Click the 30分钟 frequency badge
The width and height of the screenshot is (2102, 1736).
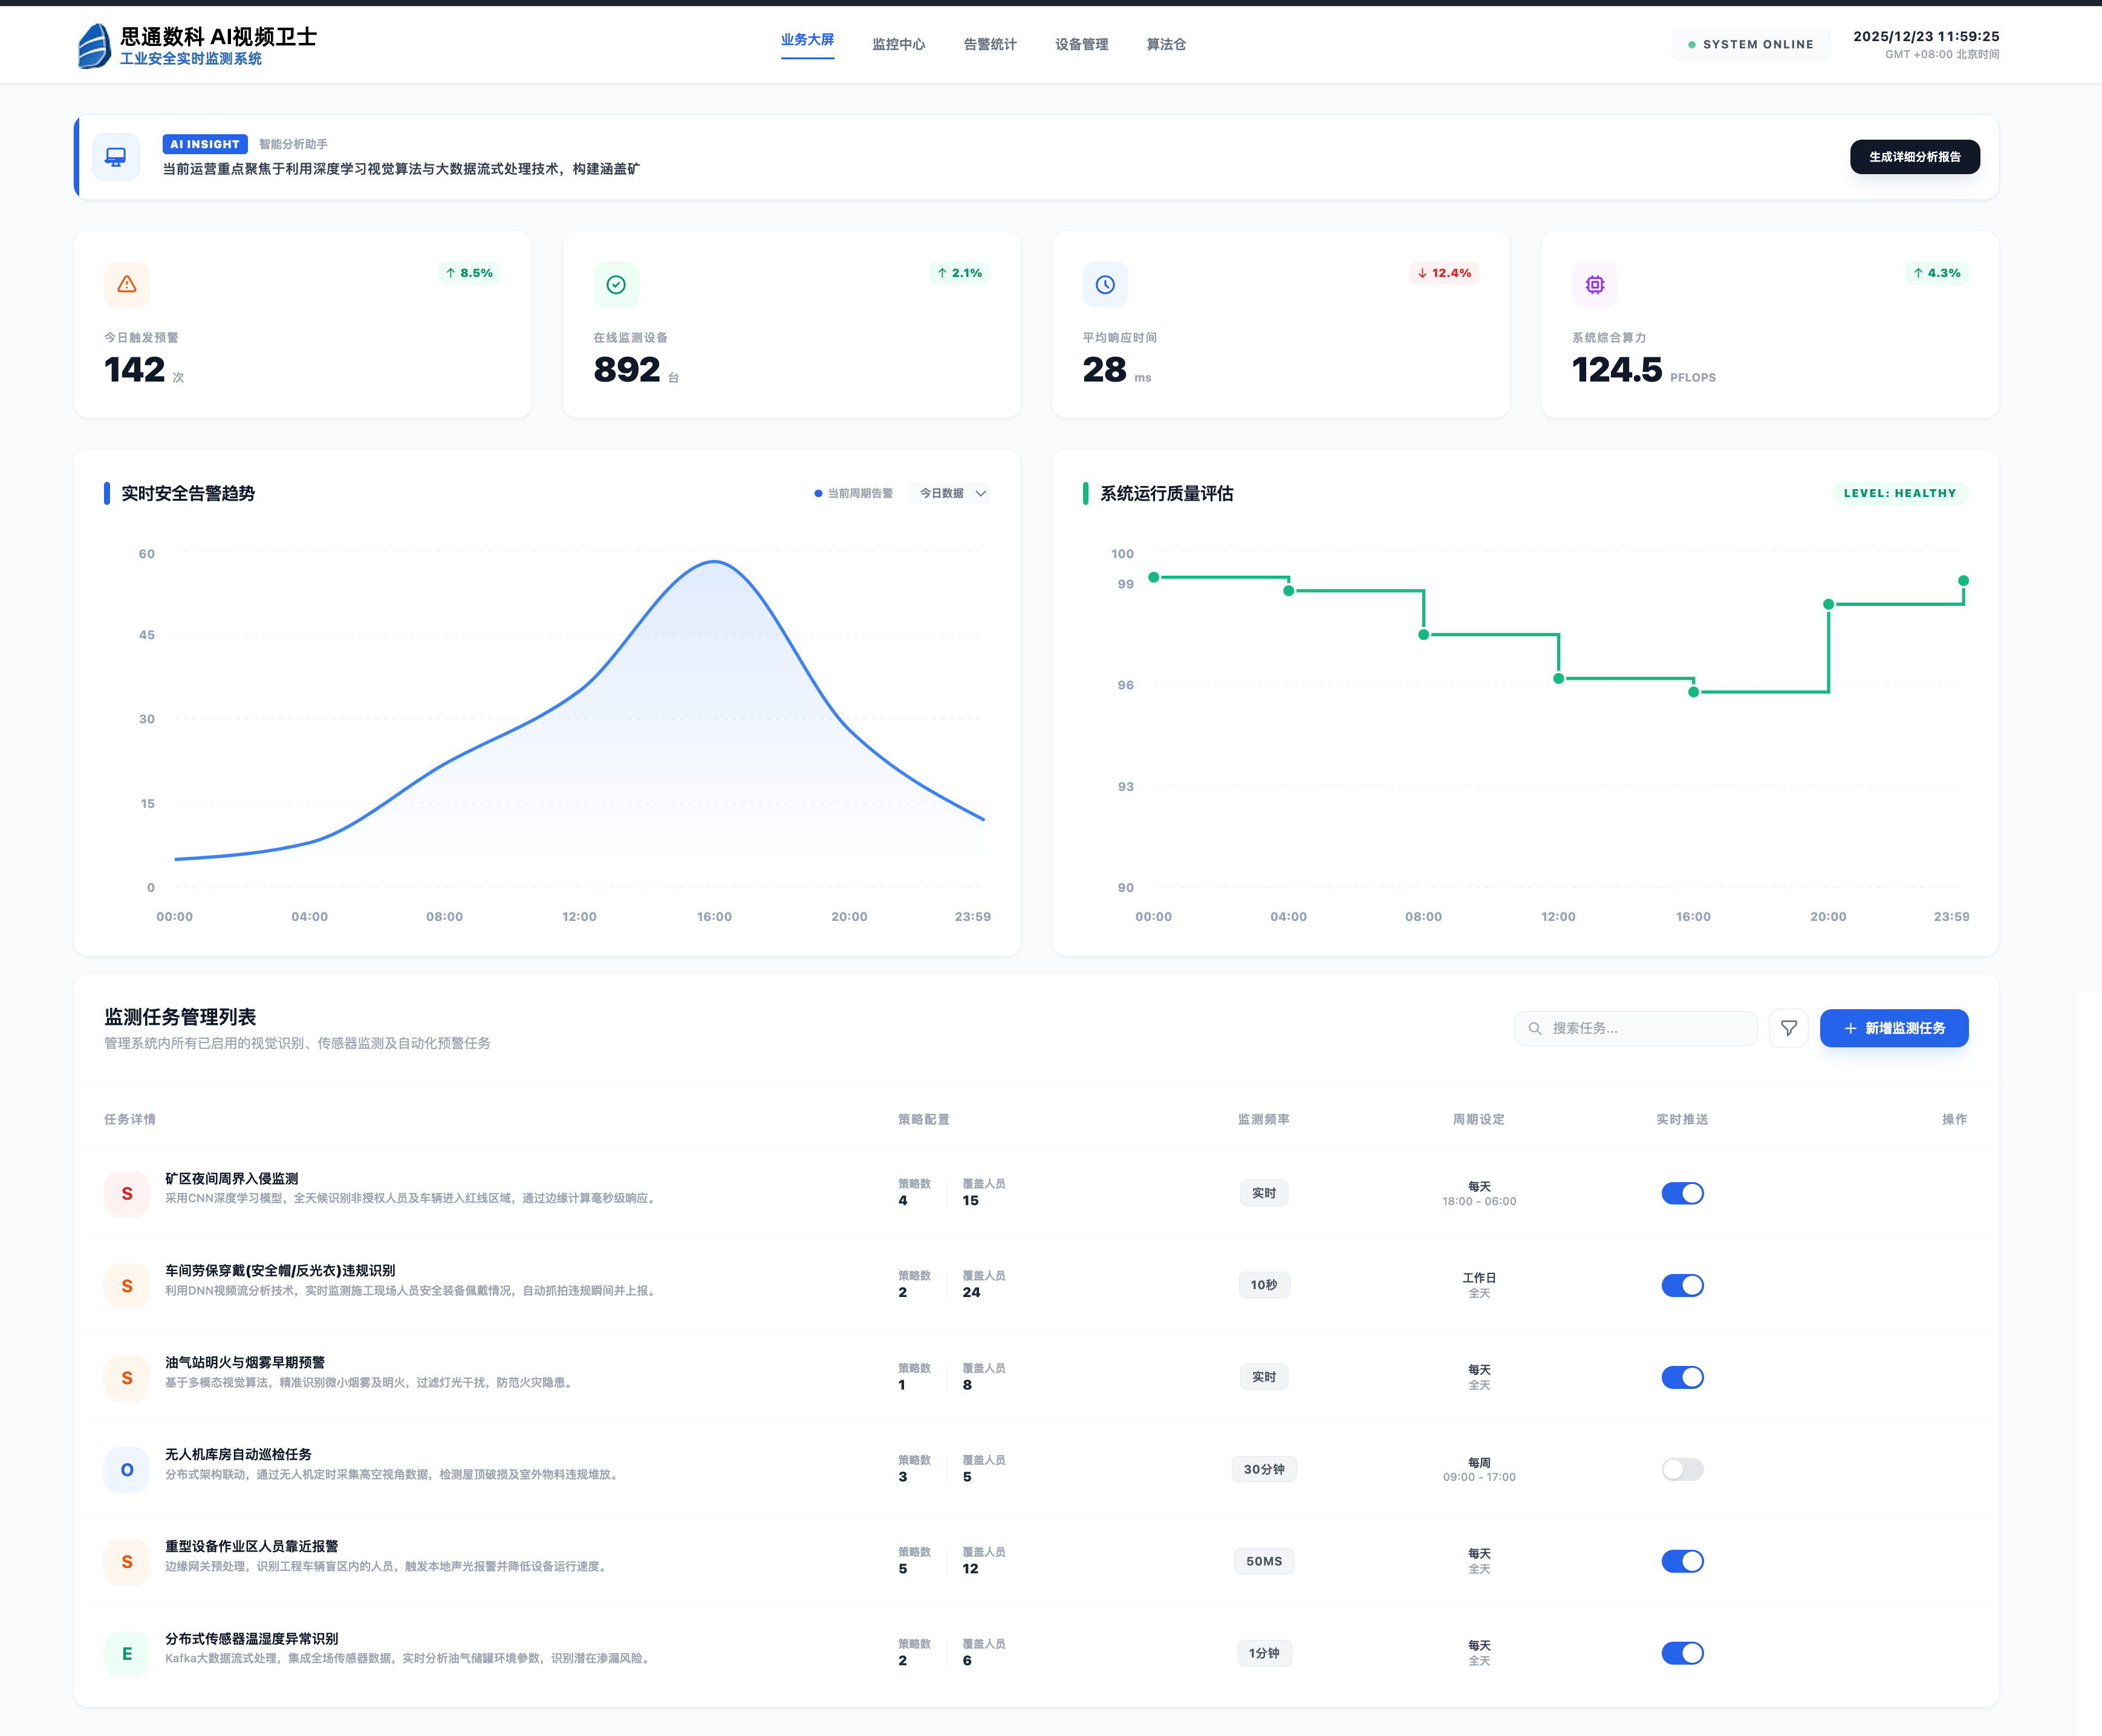point(1263,1469)
